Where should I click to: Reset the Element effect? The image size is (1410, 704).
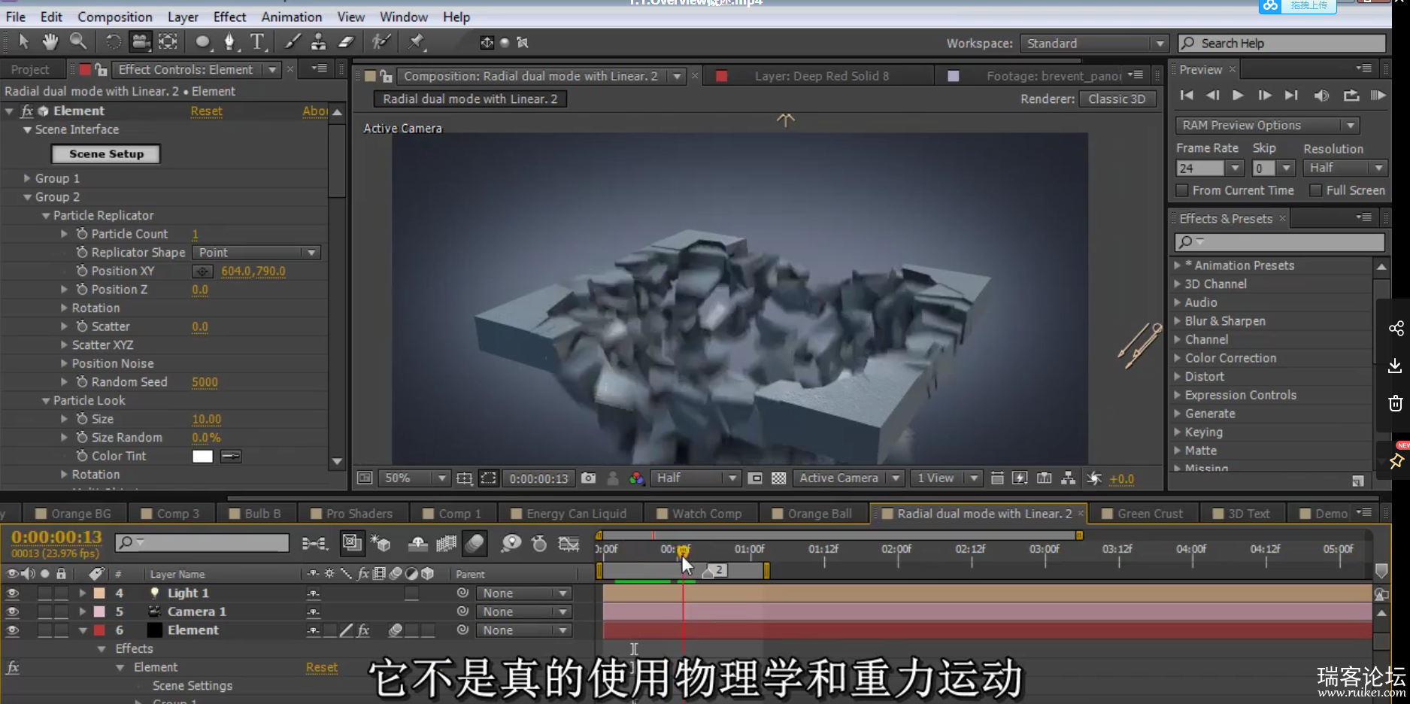[206, 111]
